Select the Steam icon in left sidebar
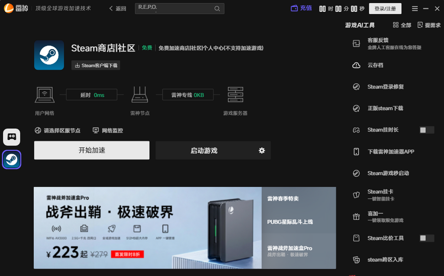444x276 pixels. click(12, 160)
